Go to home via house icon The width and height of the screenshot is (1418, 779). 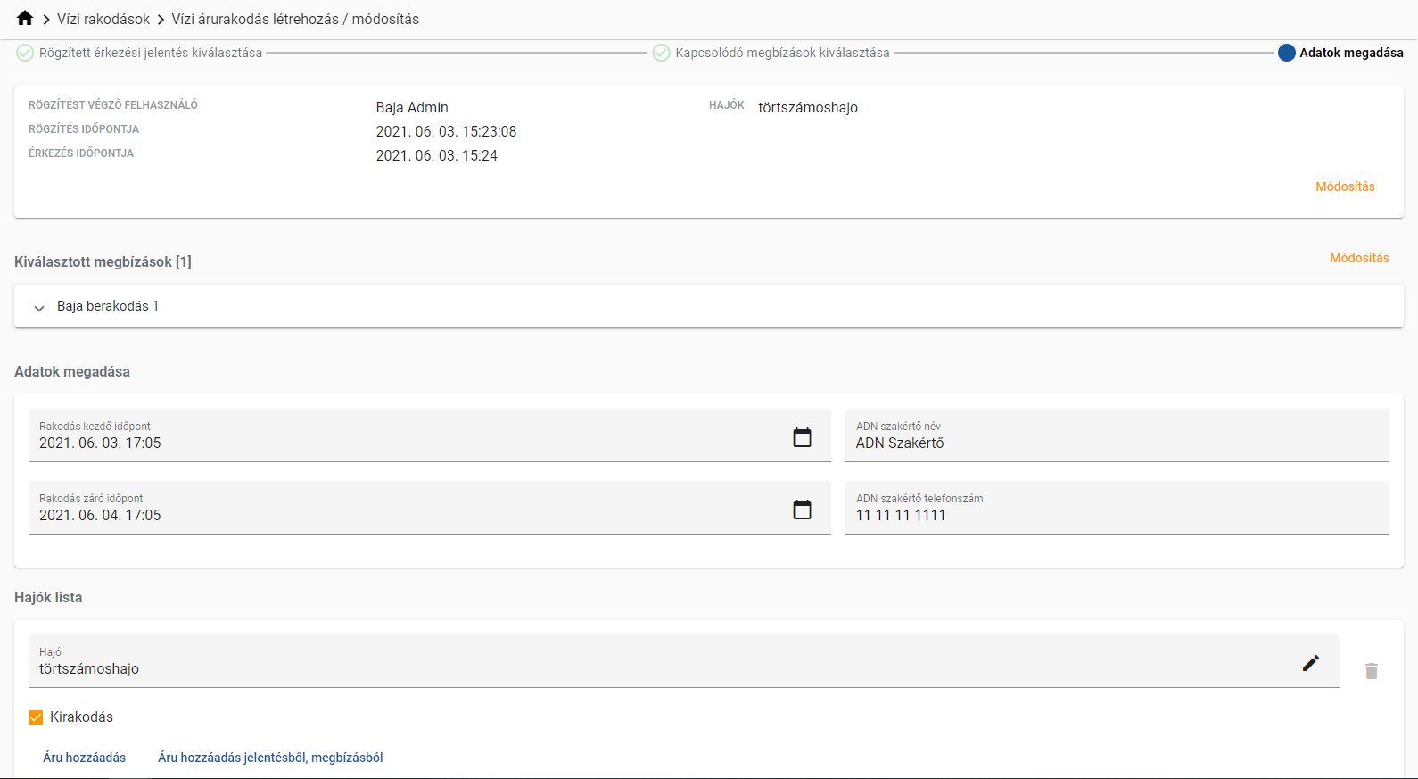click(x=25, y=19)
